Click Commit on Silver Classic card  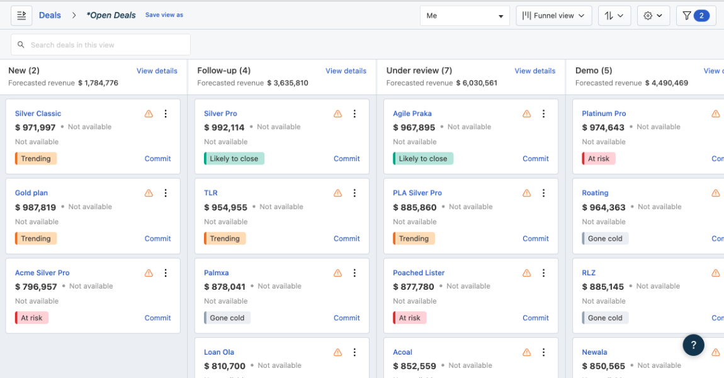click(x=157, y=159)
